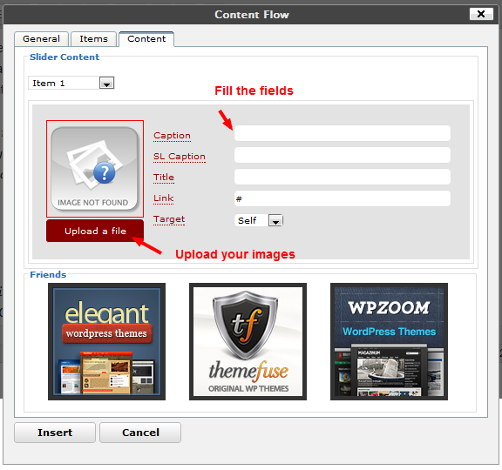Open the Target Self dropdown
Screen dimensions: 502x470
click(259, 220)
